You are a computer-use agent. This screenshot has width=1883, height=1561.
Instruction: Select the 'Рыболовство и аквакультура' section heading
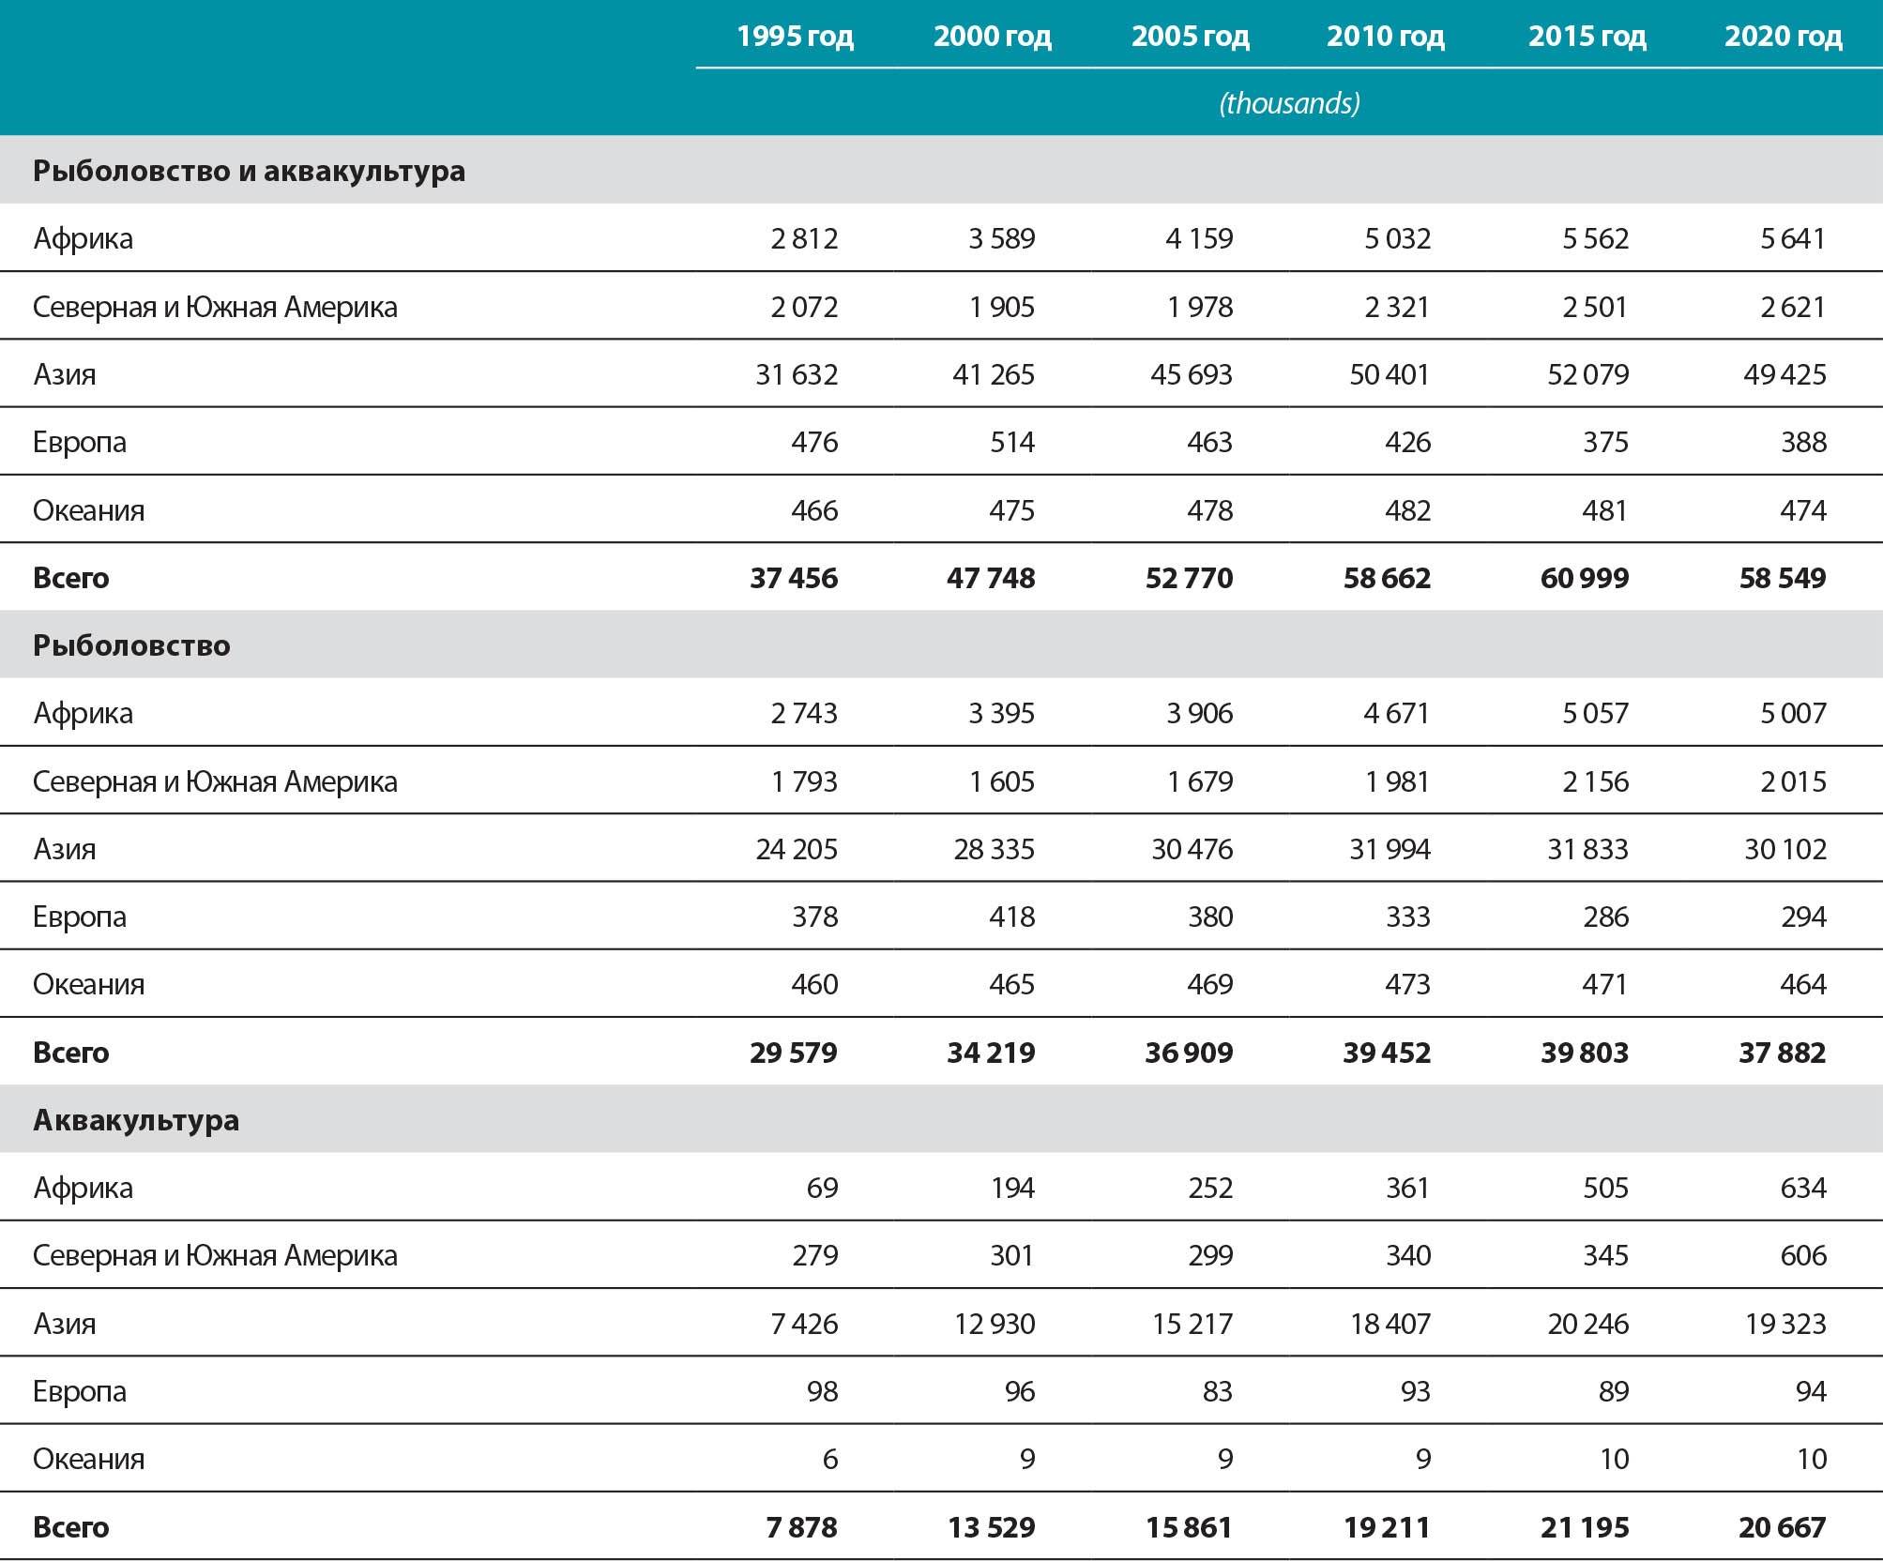[x=249, y=171]
